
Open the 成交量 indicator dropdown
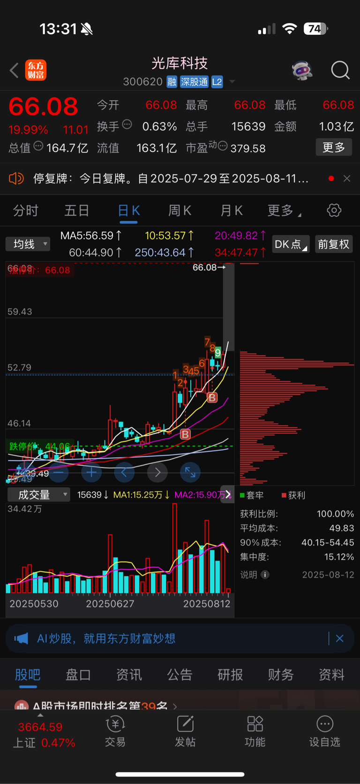(38, 494)
